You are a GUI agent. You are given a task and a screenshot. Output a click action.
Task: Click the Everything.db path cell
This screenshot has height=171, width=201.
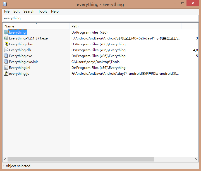(x=99, y=50)
